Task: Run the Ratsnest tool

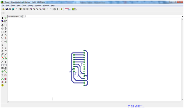Action: [2, 79]
